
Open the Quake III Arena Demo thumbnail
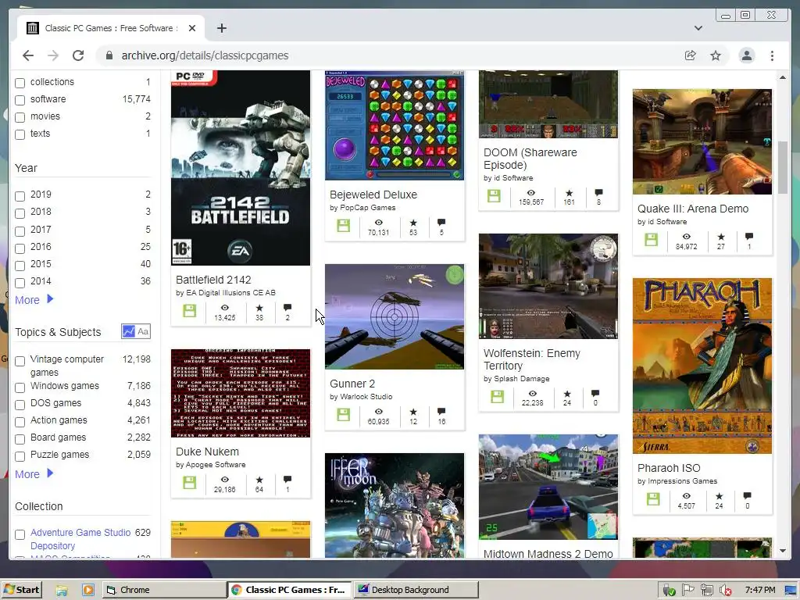click(702, 142)
